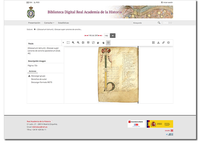Go to the first page
The width and height of the screenshot is (200, 143).
click(85, 35)
